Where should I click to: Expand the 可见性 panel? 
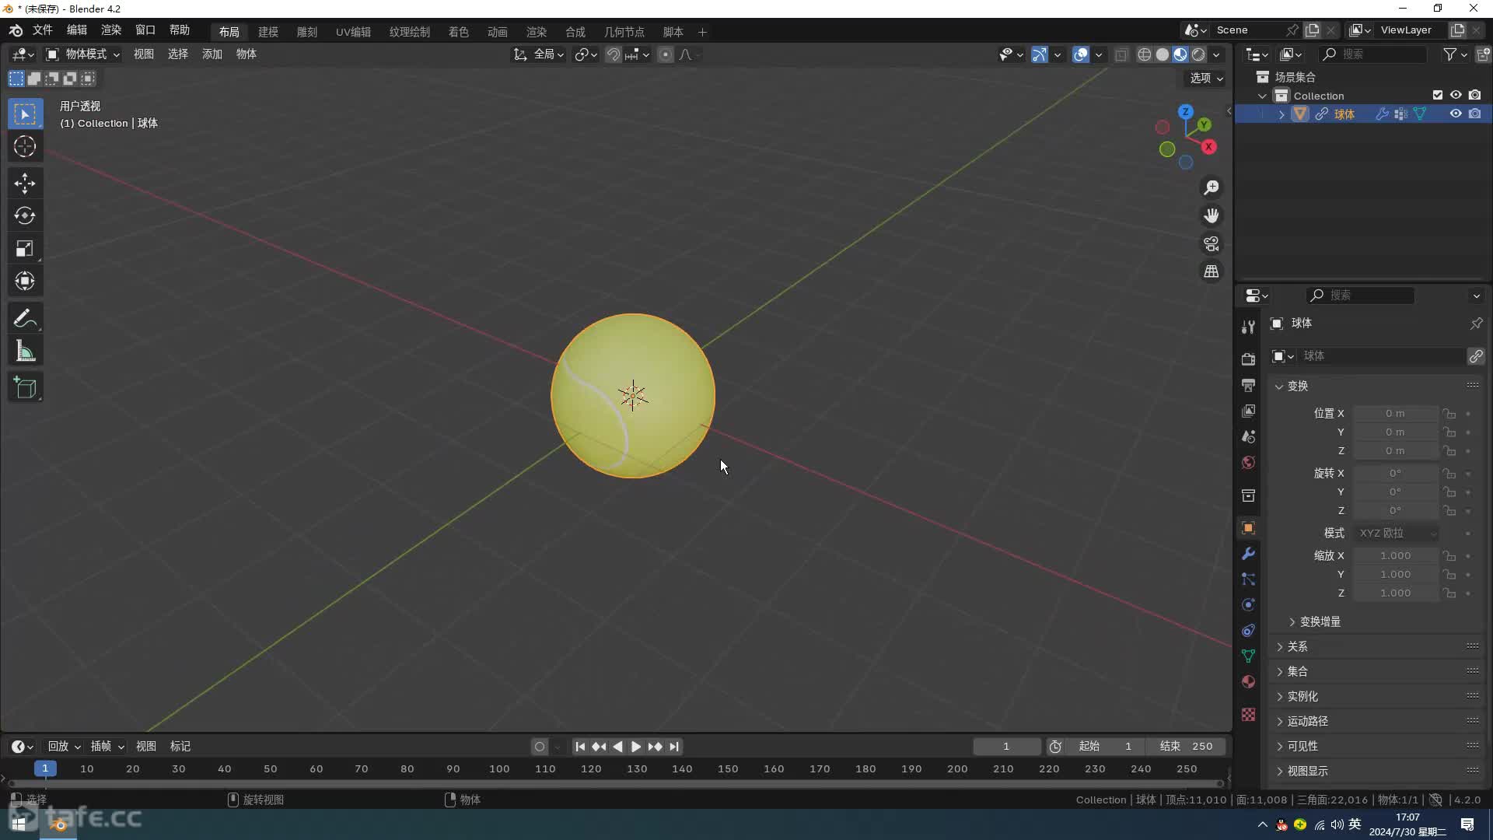point(1296,746)
